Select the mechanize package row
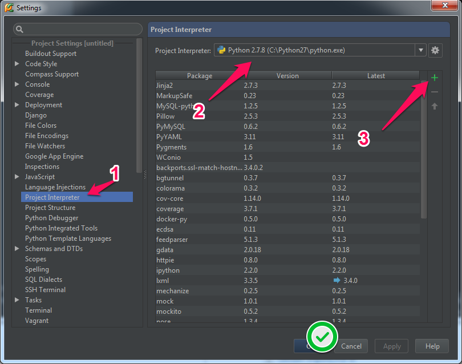 (x=287, y=291)
